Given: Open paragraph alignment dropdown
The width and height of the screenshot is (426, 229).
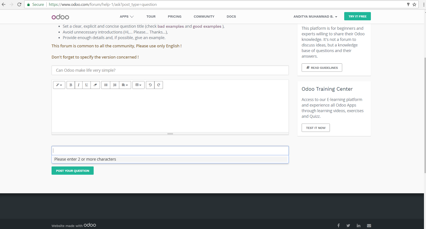Looking at the screenshot, I should tap(125, 85).
